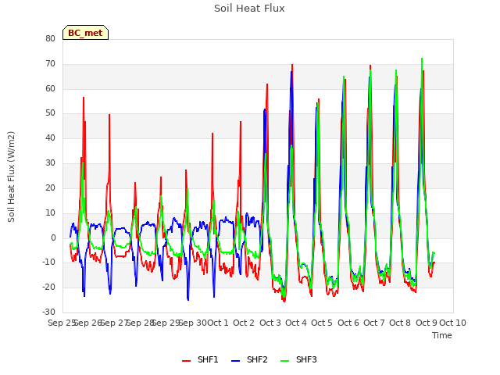Click the 20 y-axis tick label

click(x=50, y=187)
